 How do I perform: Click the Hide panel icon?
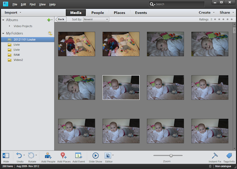[6, 156]
